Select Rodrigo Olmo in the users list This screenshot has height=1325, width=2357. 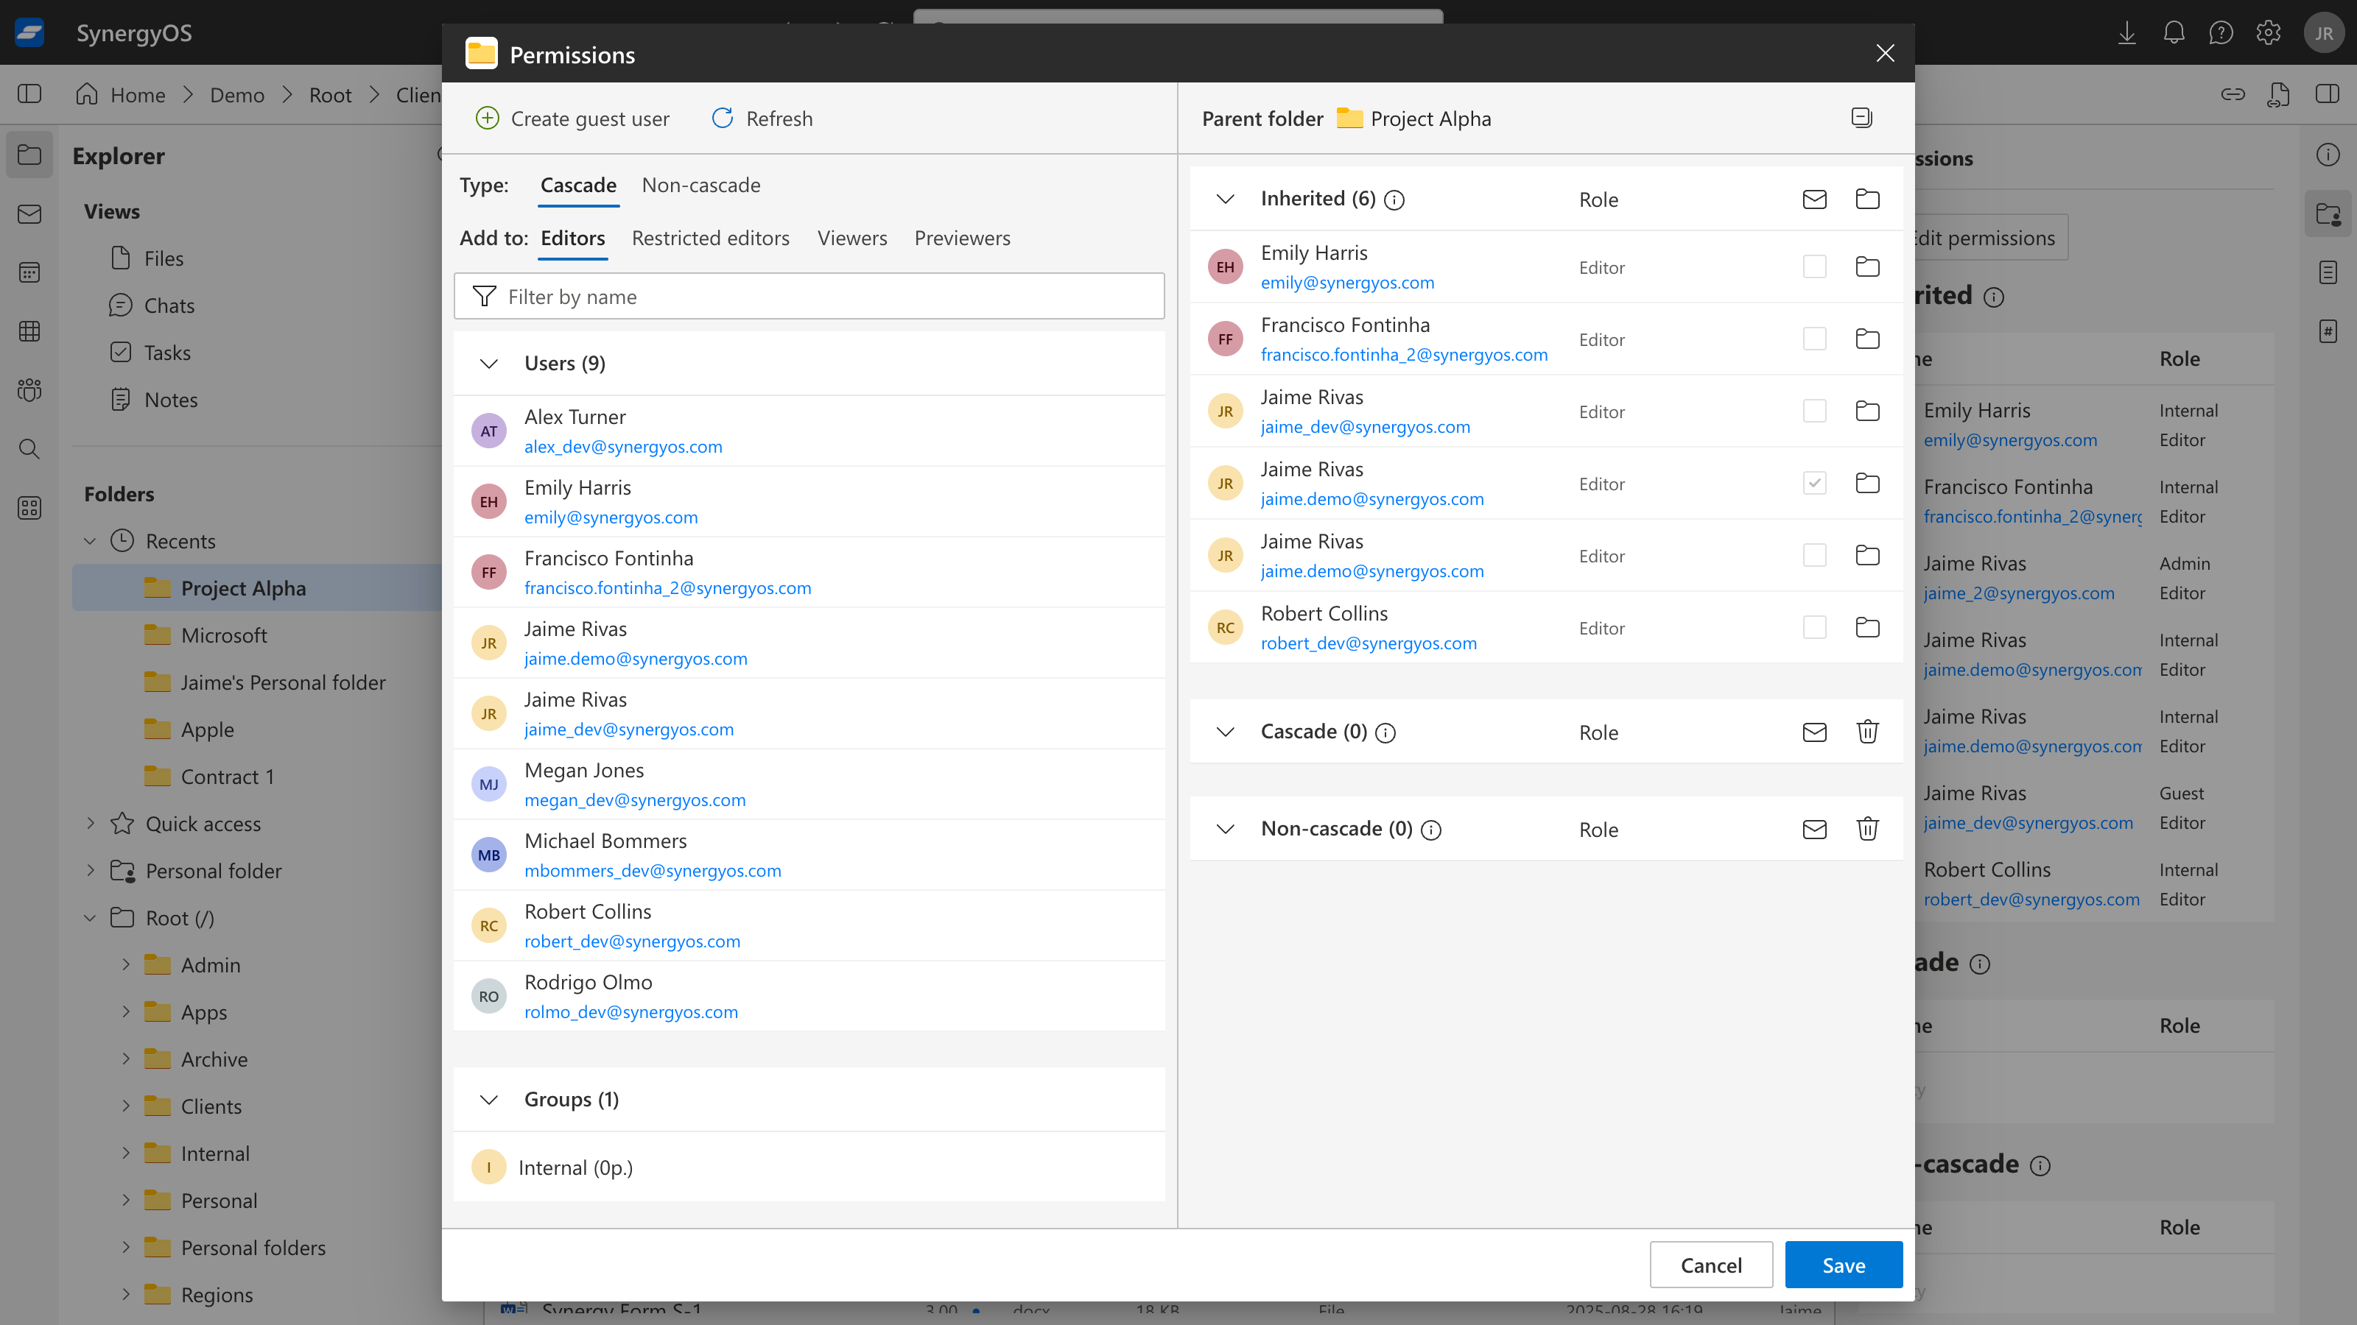click(x=809, y=996)
